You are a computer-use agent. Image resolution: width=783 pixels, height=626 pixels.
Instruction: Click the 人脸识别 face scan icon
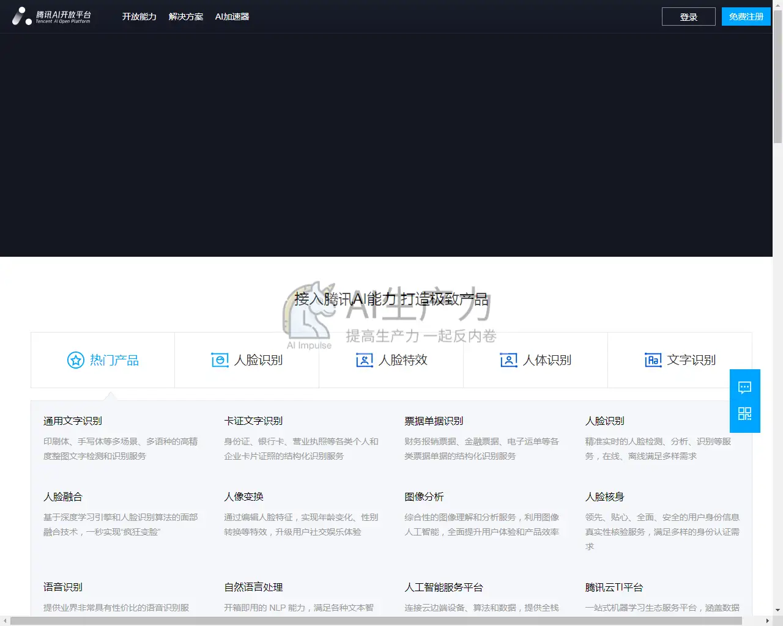click(x=220, y=360)
